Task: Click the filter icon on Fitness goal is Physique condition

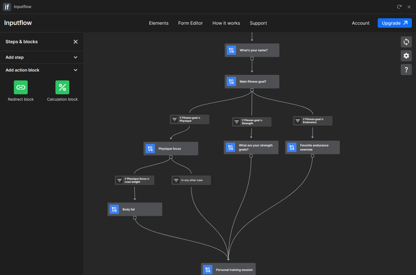Action: (174, 119)
